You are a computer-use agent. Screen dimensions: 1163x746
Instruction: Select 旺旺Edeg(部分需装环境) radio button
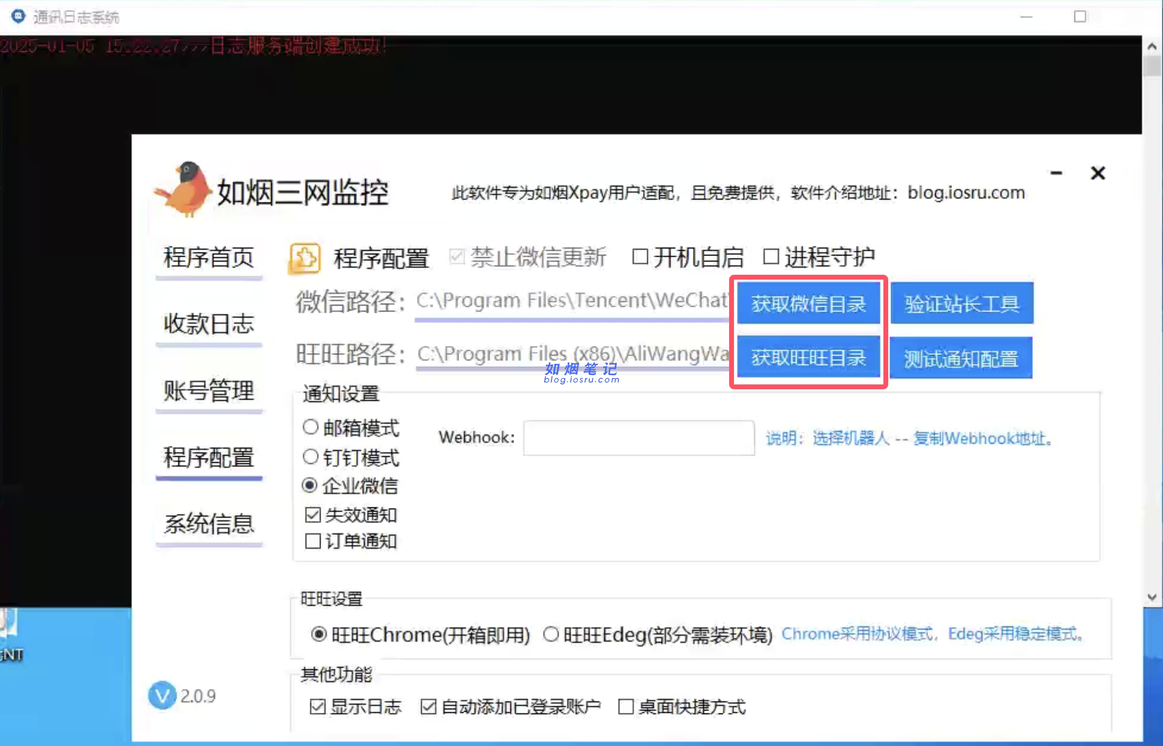(x=657, y=635)
